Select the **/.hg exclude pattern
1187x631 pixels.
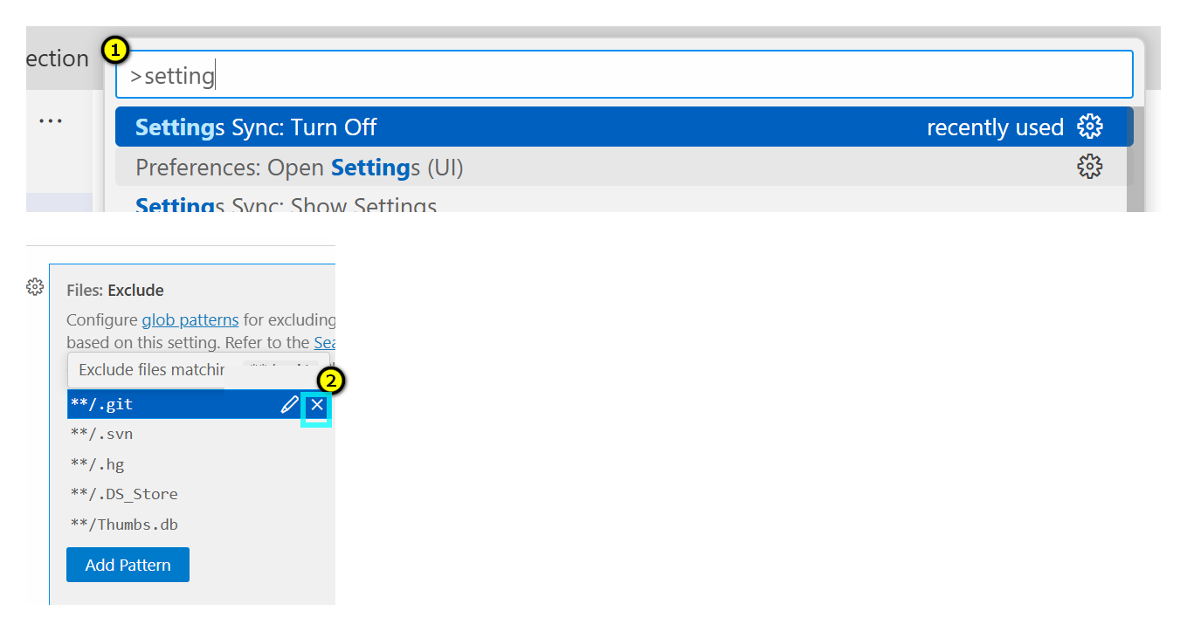(x=98, y=464)
